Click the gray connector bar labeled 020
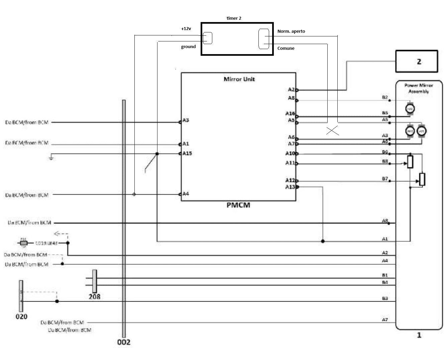The height and width of the screenshot is (348, 448). pyautogui.click(x=21, y=296)
